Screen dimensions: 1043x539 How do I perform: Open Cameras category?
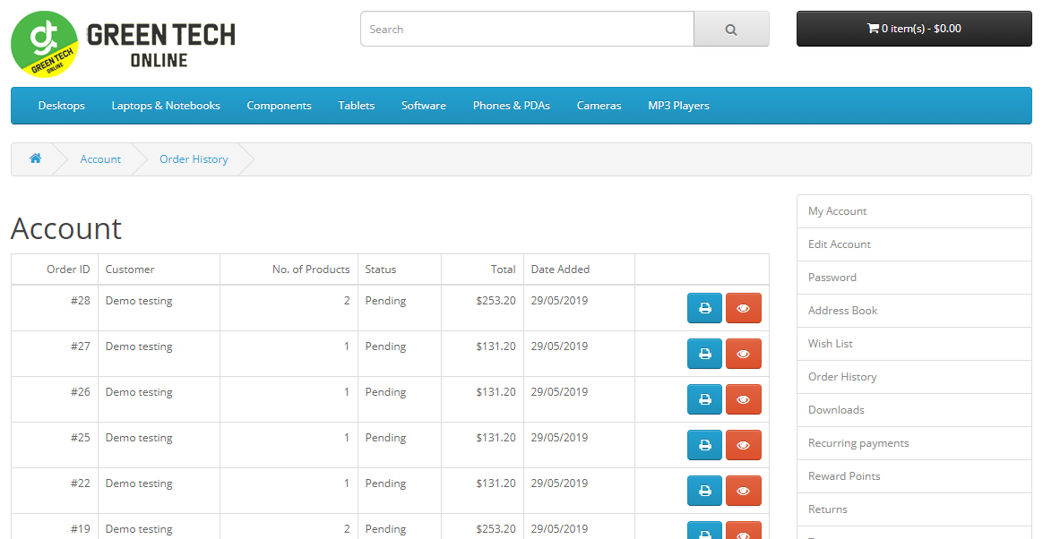(x=599, y=106)
